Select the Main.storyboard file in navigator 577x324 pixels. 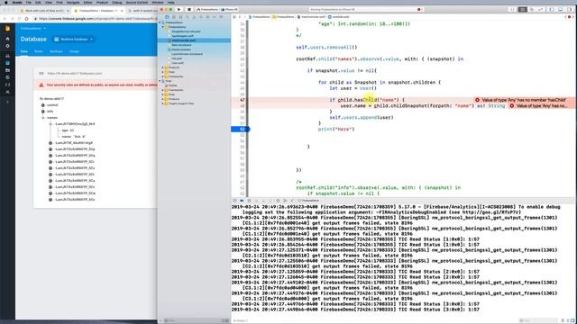click(x=181, y=45)
